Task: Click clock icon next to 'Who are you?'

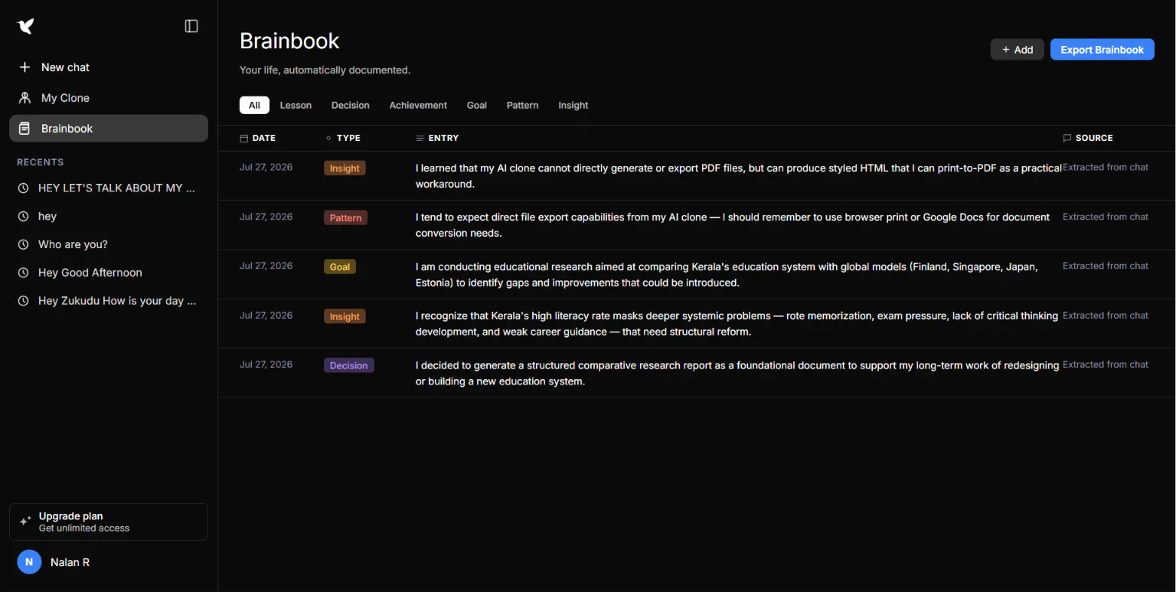Action: pyautogui.click(x=24, y=244)
